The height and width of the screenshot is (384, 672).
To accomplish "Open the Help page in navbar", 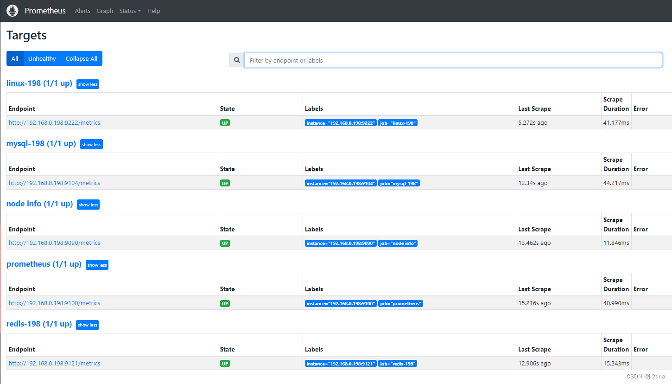I will tap(153, 11).
